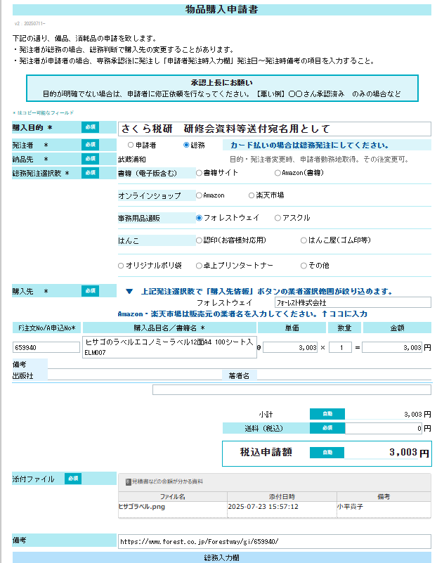This screenshot has height=563, width=437.
Task: Click the attachment icon in the 添付ファイル section
Action: coord(128,482)
